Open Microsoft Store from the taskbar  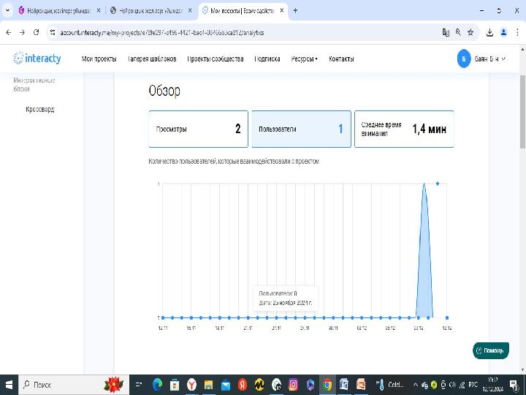click(x=174, y=385)
